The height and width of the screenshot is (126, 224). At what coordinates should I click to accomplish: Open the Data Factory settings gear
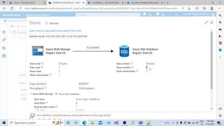163,15
